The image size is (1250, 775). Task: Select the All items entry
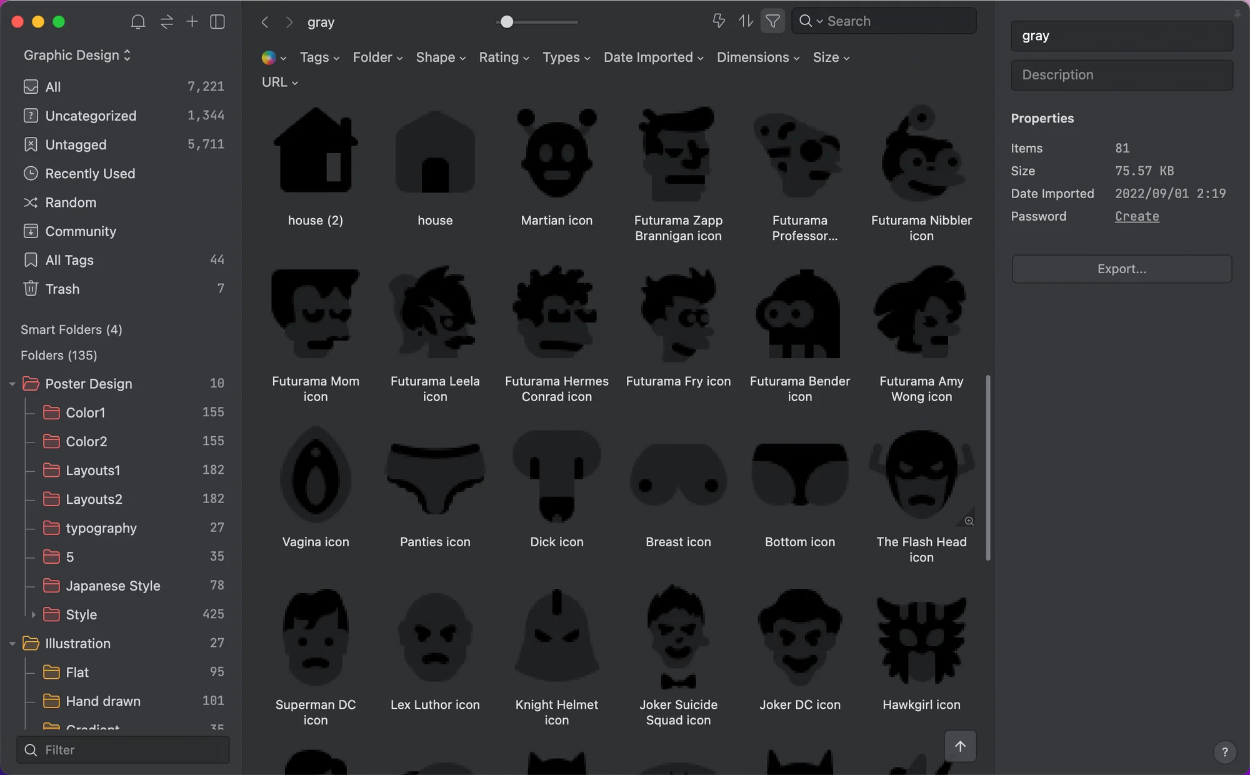pyautogui.click(x=122, y=87)
